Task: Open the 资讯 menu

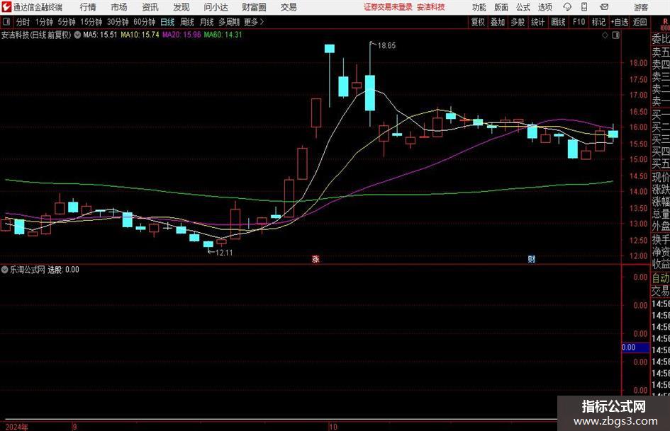Action: [x=150, y=7]
